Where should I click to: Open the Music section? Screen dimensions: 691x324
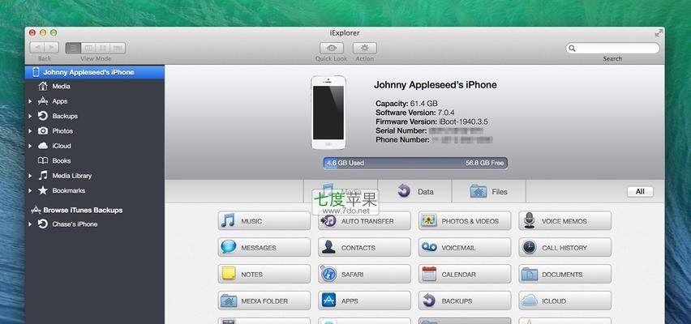click(264, 220)
